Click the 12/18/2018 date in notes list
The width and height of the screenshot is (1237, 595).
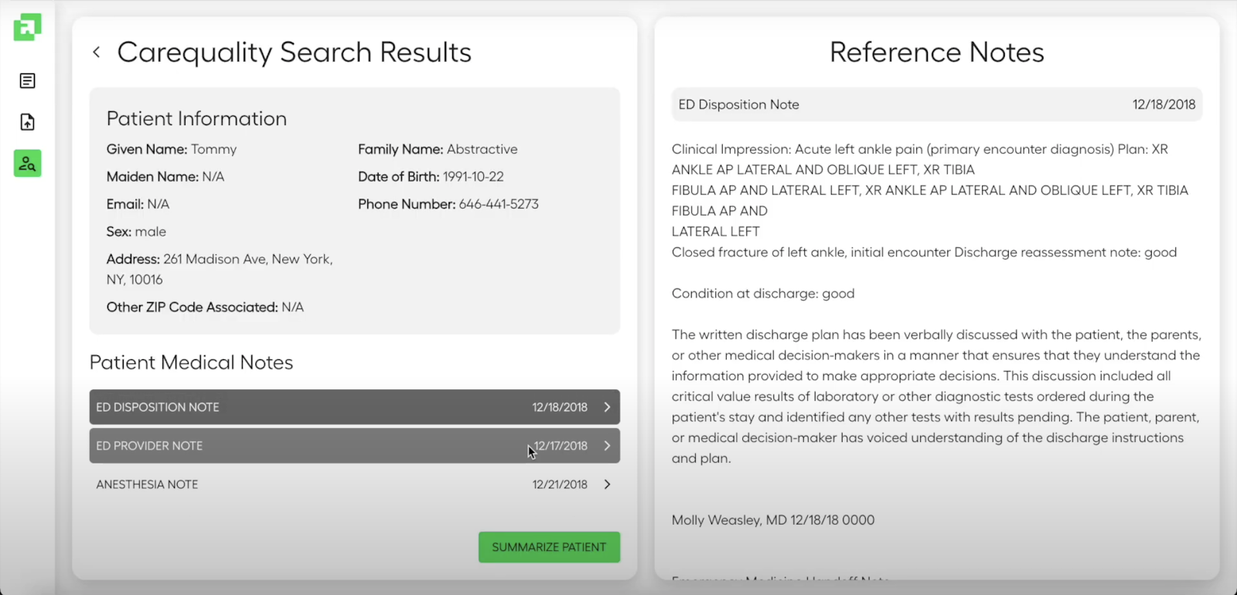point(560,407)
